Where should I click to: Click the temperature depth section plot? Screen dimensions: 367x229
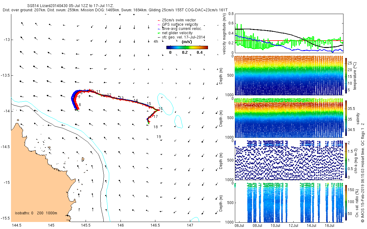(x=289, y=76)
